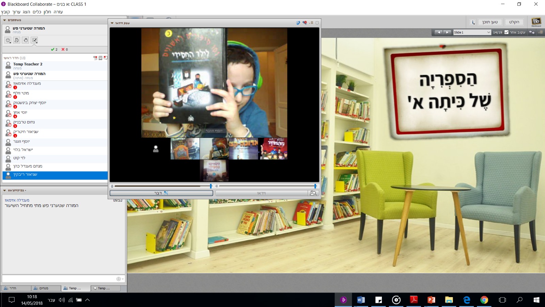Select participant נחום טרבניק

55,124
